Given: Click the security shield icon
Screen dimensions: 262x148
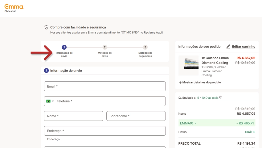Looking at the screenshot, I should [46, 27].
